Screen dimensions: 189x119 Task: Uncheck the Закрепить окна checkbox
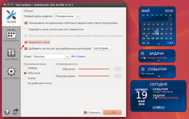(26, 42)
